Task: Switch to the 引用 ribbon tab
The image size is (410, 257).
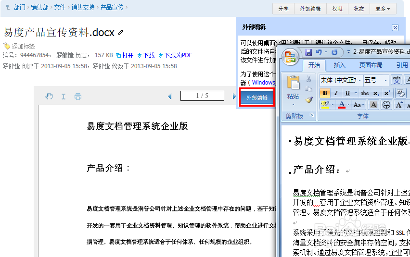Action: pos(402,65)
